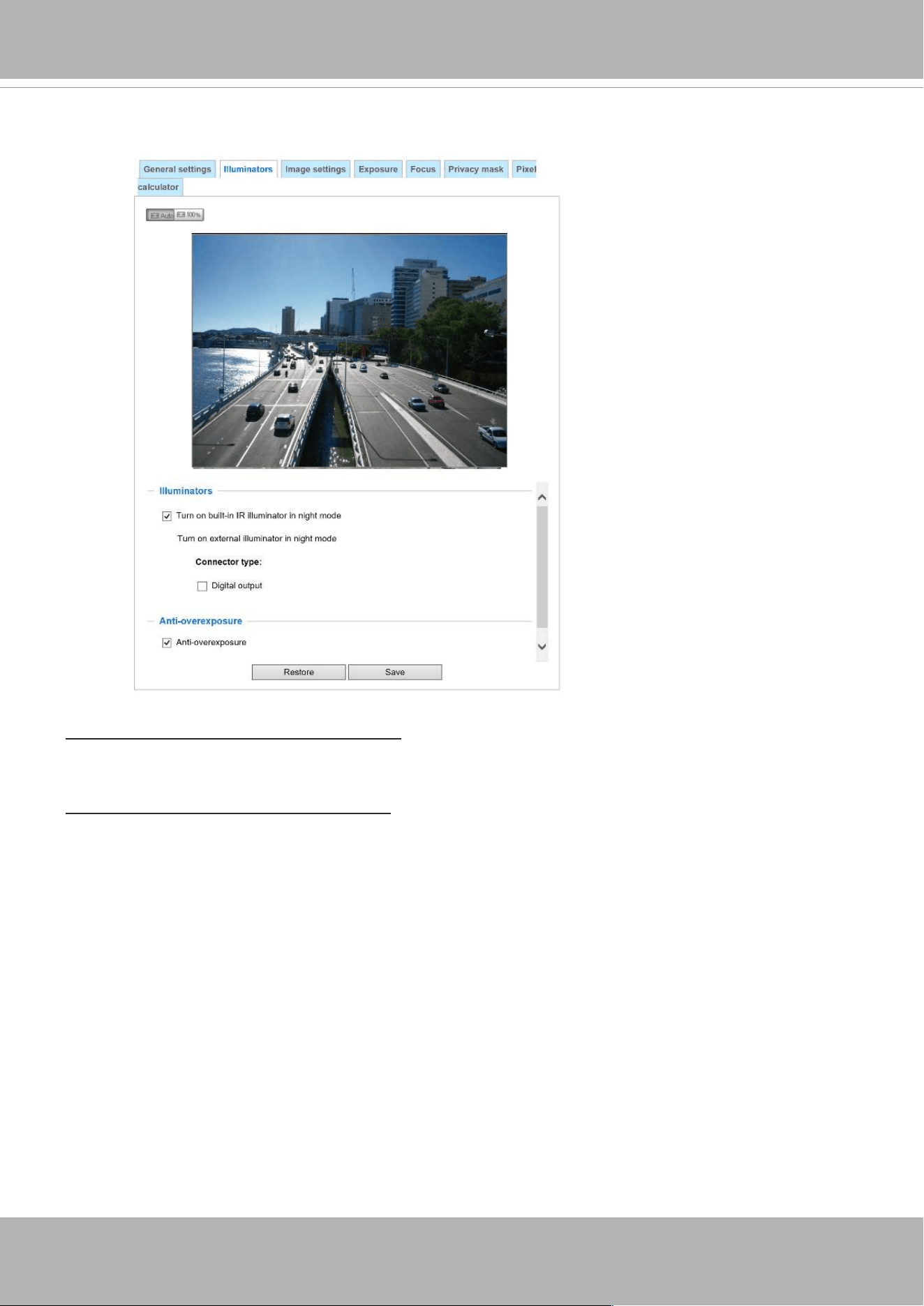Click the settings panel scrollbar thumb
924x1306 pixels.
point(542,568)
